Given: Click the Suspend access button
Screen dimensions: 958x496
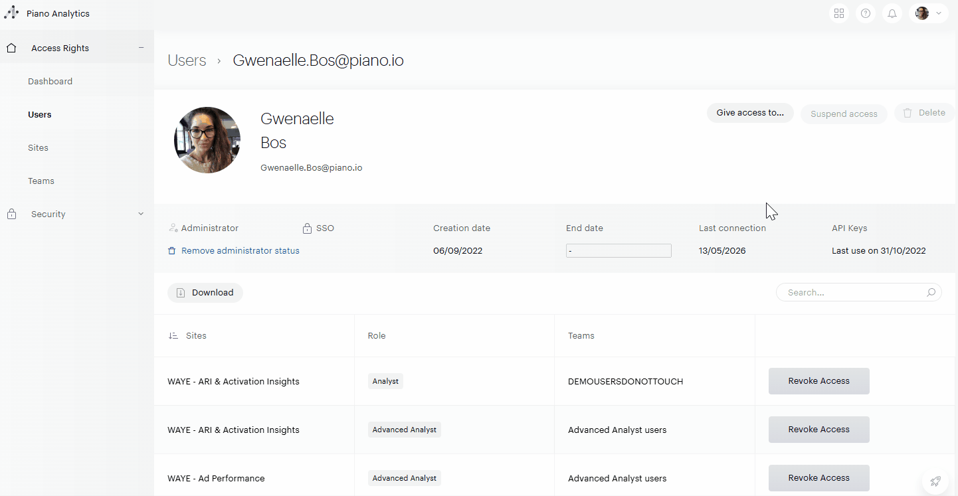Looking at the screenshot, I should tap(844, 114).
